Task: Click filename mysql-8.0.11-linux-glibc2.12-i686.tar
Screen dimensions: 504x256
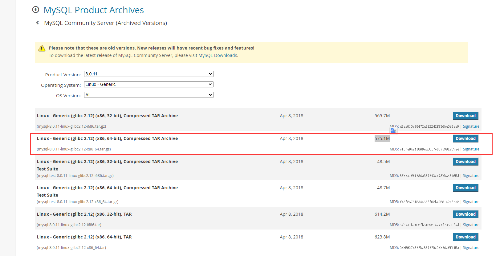Action: [x=69, y=225]
